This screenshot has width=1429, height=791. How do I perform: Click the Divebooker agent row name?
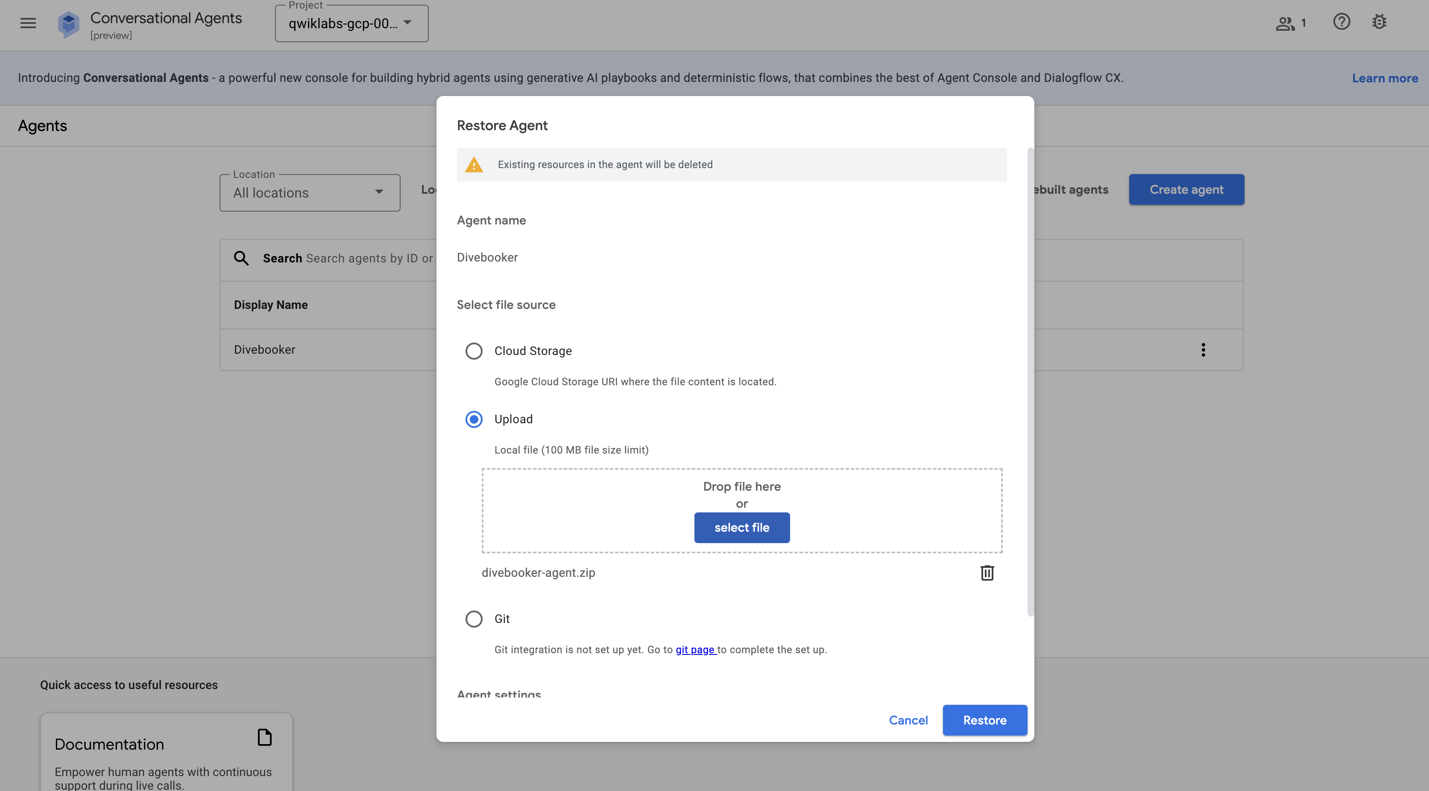pyautogui.click(x=265, y=350)
